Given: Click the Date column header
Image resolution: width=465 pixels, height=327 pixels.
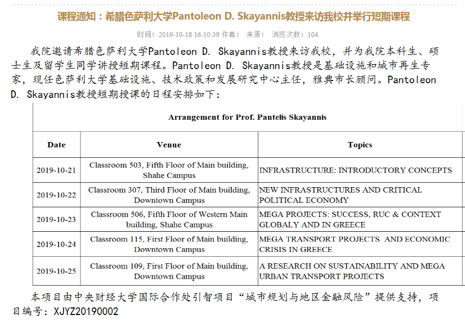Looking at the screenshot, I should (x=57, y=145).
